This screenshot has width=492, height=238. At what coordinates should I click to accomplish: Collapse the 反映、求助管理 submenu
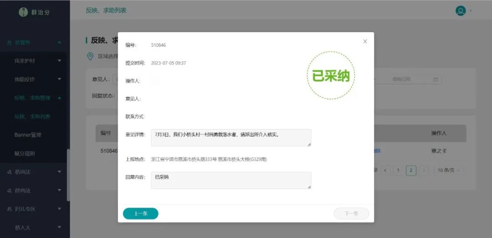pyautogui.click(x=60, y=98)
